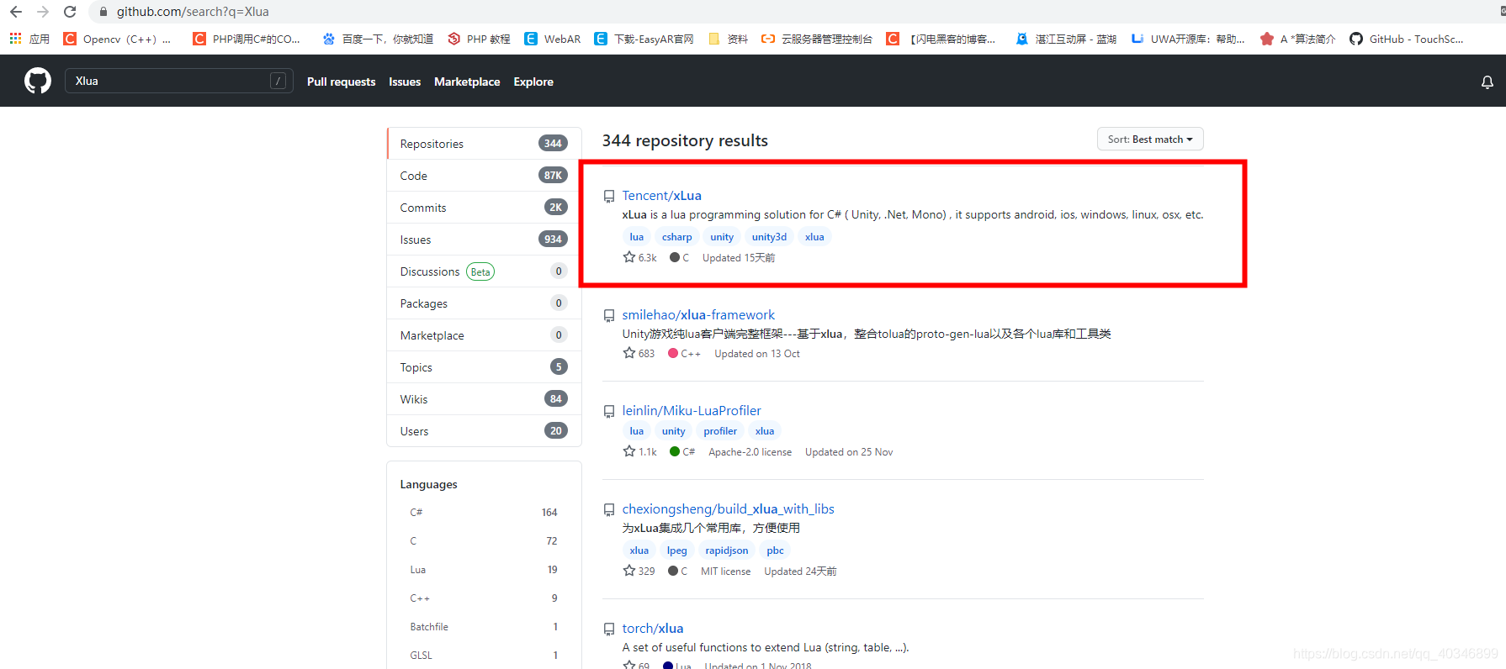Viewport: 1506px width, 669px height.
Task: Click the browser address bar URL
Action: [193, 12]
